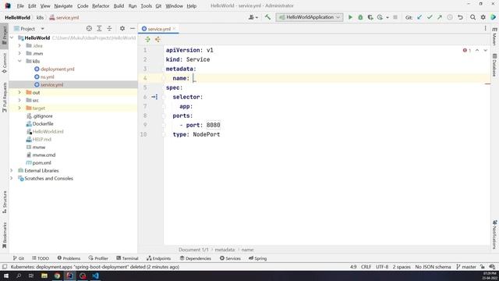
Task: Open user account dropdown icon
Action: tap(253, 17)
